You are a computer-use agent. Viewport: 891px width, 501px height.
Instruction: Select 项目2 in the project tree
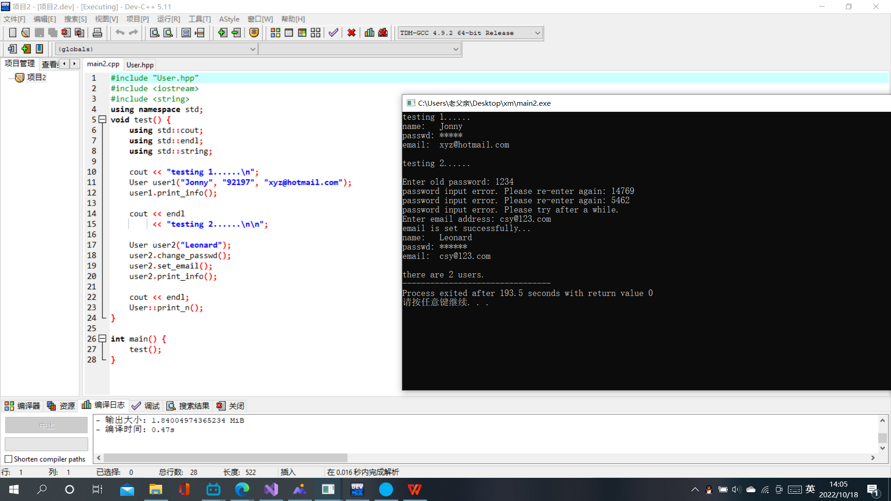(36, 77)
